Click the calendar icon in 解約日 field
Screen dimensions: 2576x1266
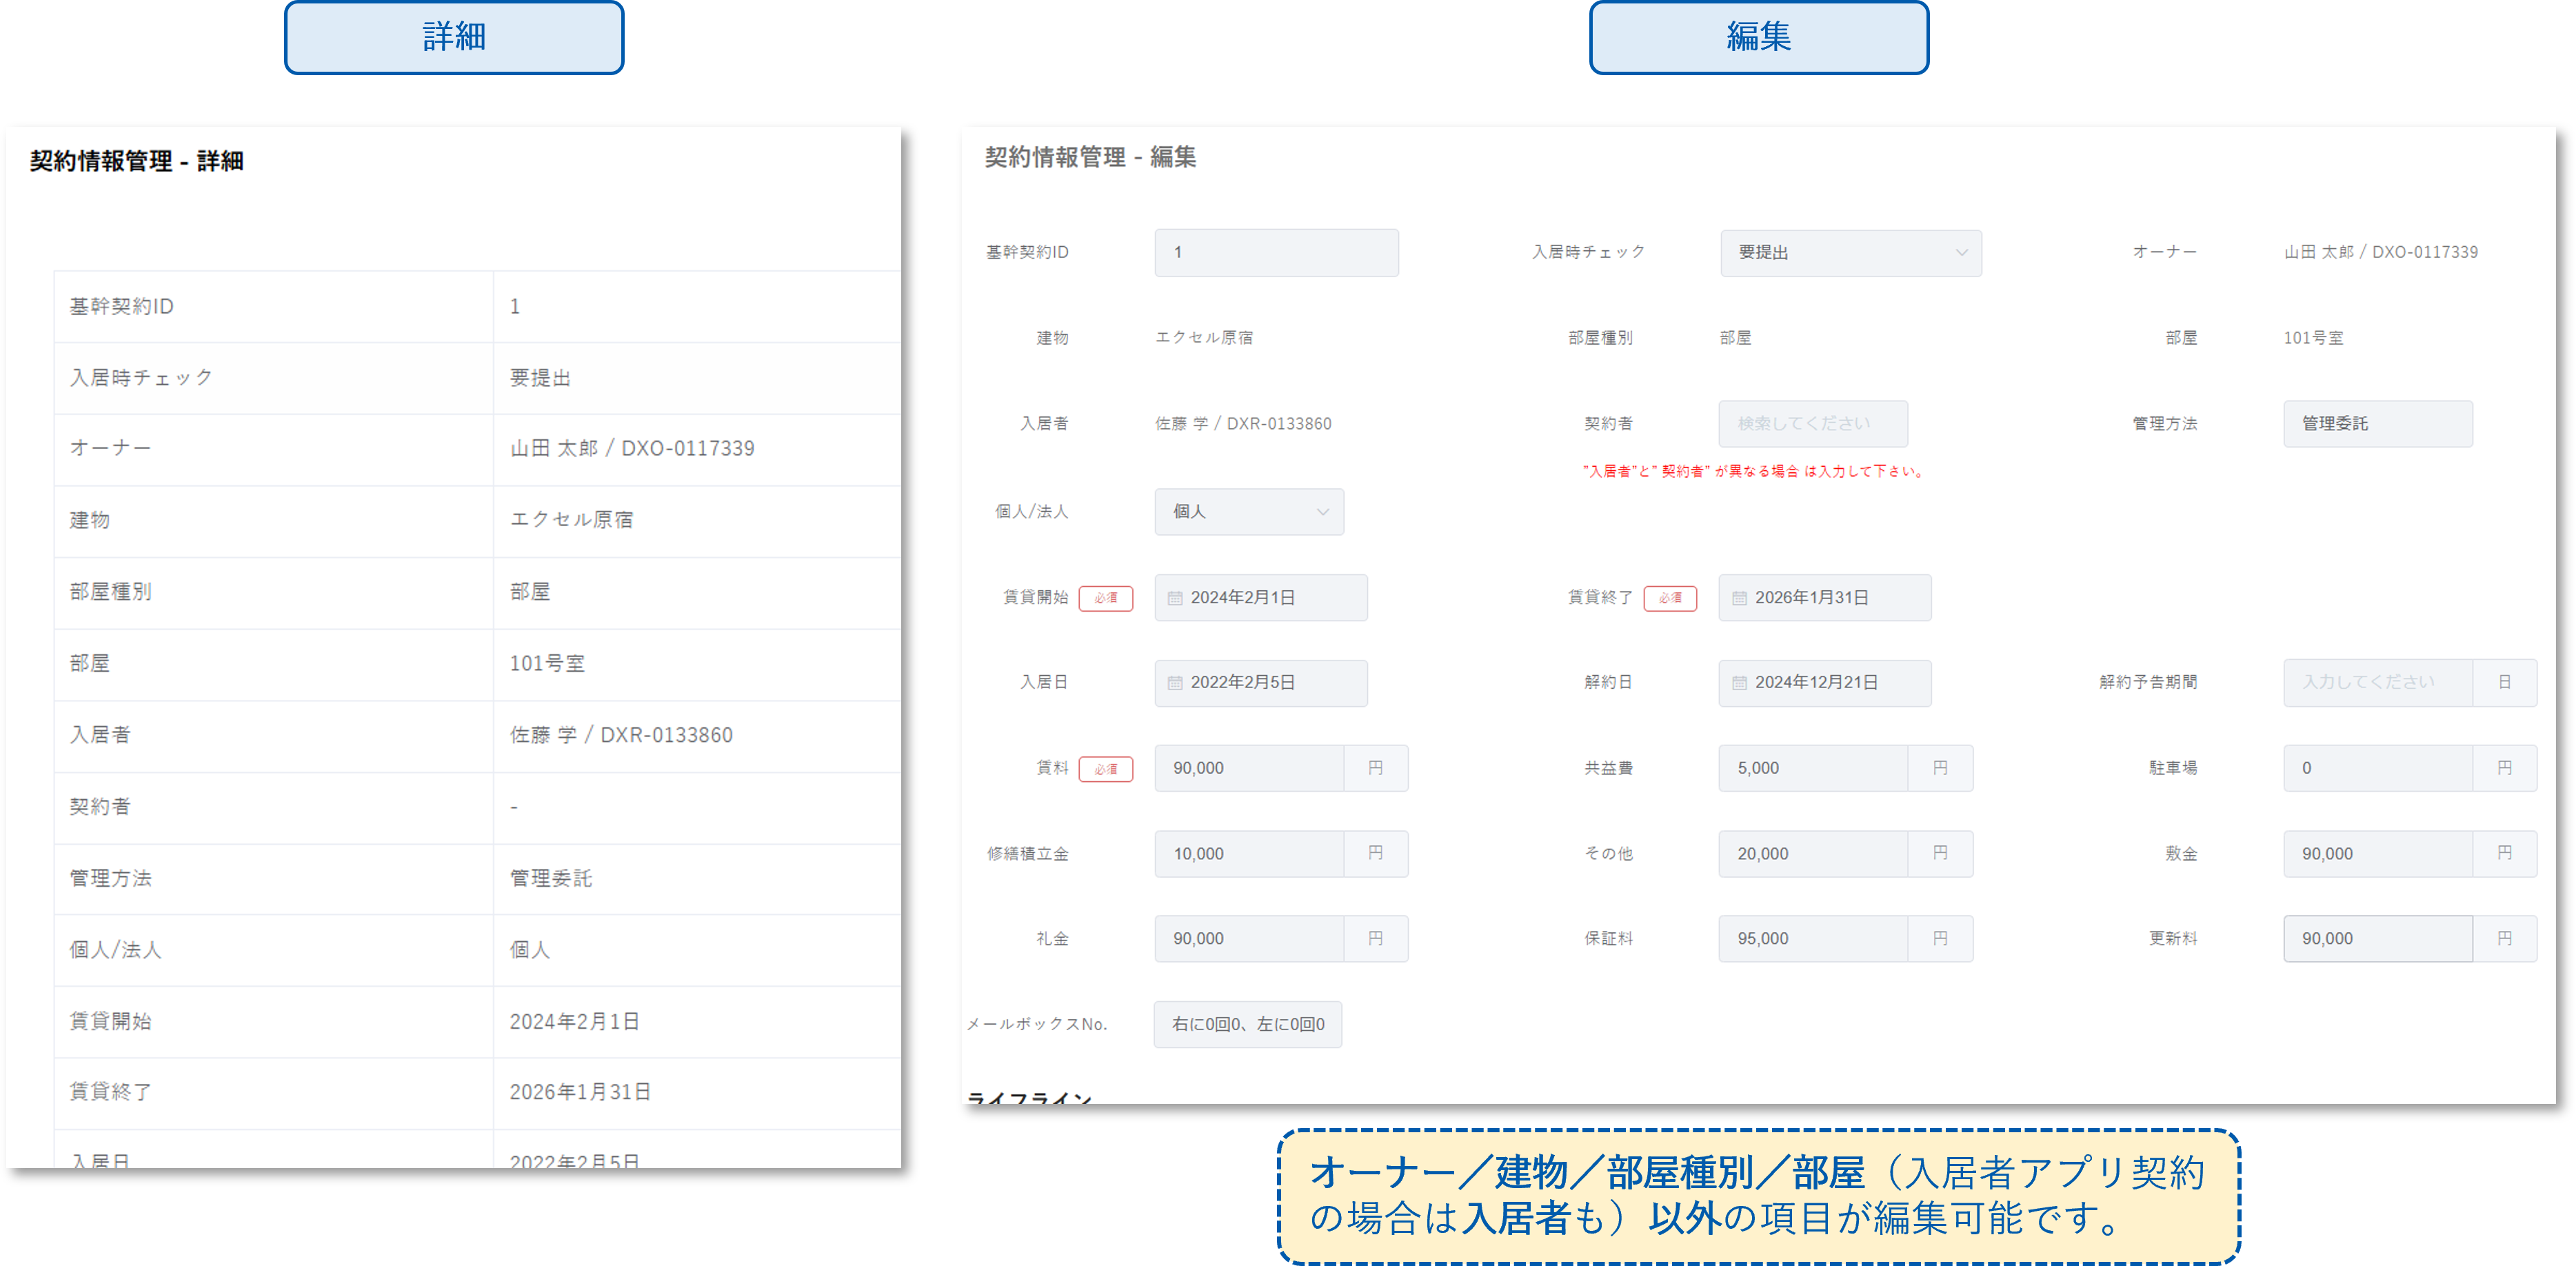coord(1739,683)
